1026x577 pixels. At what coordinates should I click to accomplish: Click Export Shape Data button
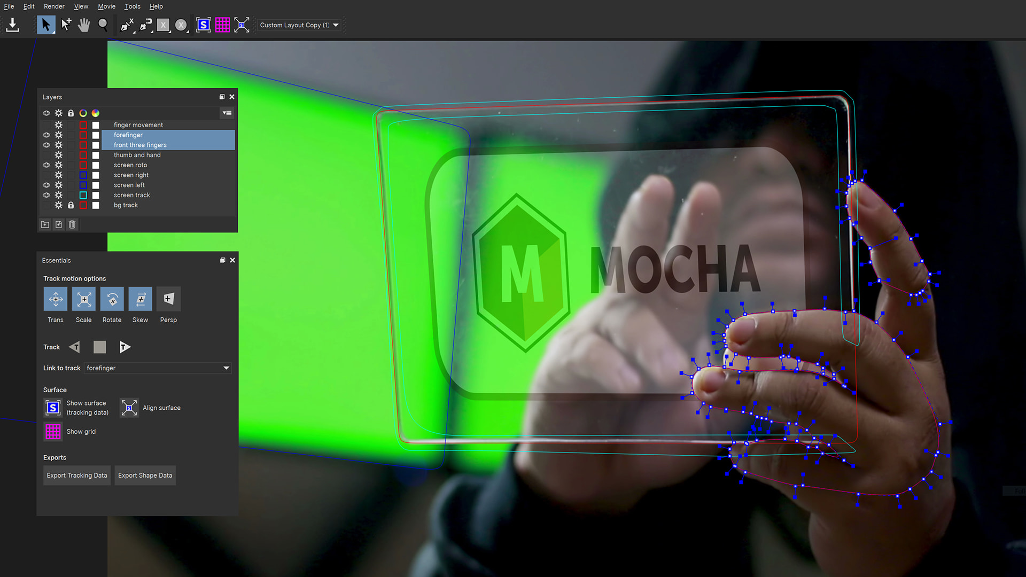click(145, 475)
